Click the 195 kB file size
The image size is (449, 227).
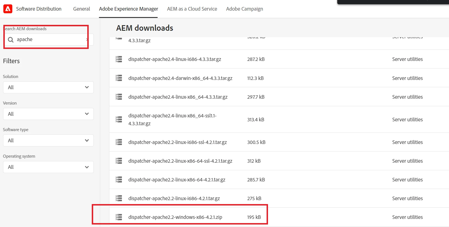pyautogui.click(x=254, y=217)
